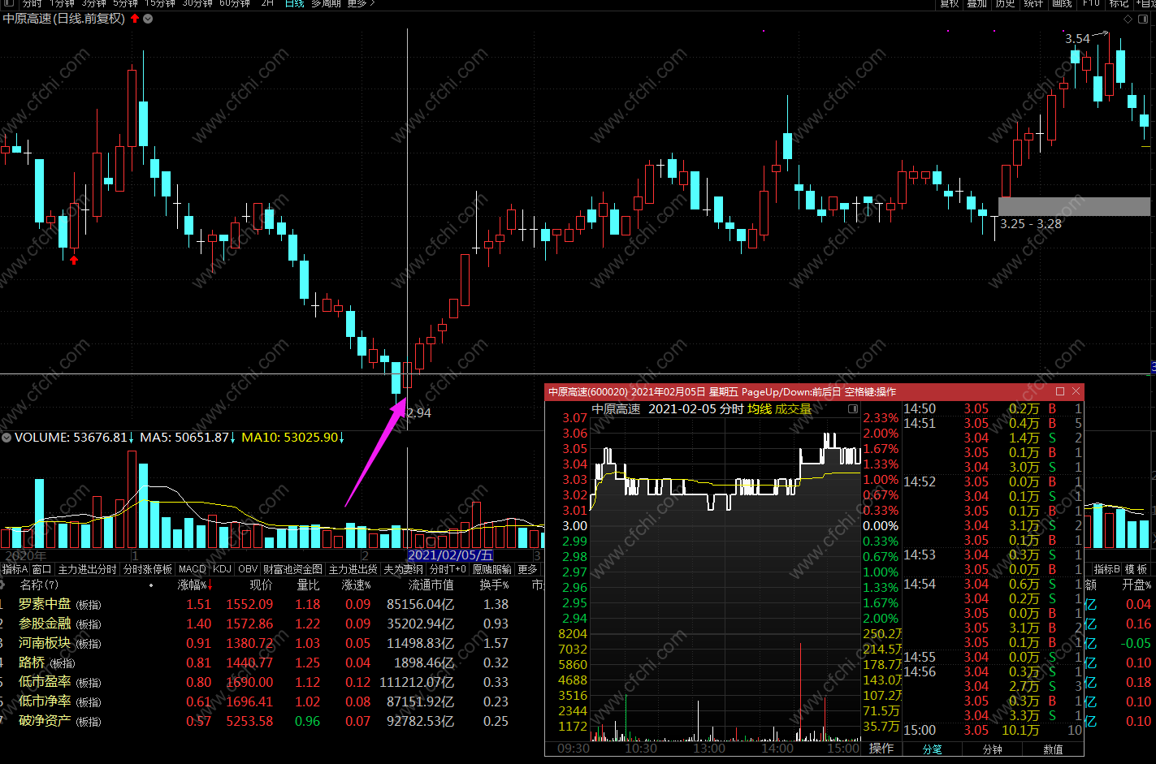This screenshot has height=764, width=1156.
Task: Select 分时涨停板 indicator
Action: (148, 569)
